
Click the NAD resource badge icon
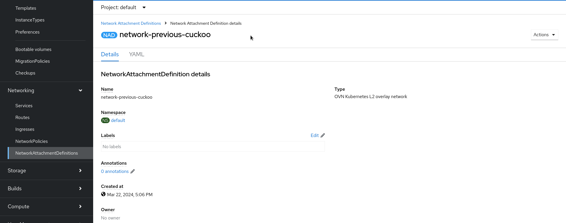[x=109, y=35]
